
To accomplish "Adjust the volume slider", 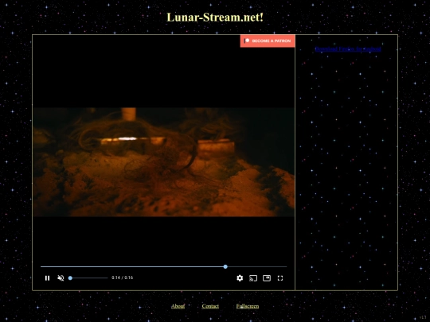I will tap(88, 278).
